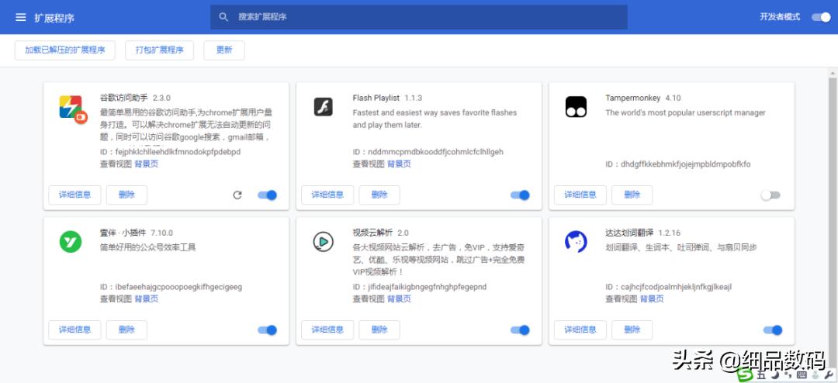
Task: Open 详细信息 for Tampermonkey
Action: click(580, 195)
